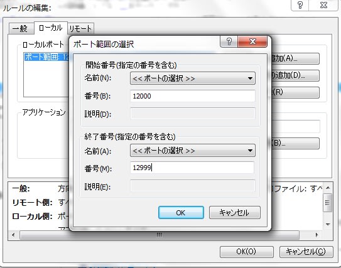Switch to the 一般 tab
Viewport: 341px width, 268px height.
(21, 28)
